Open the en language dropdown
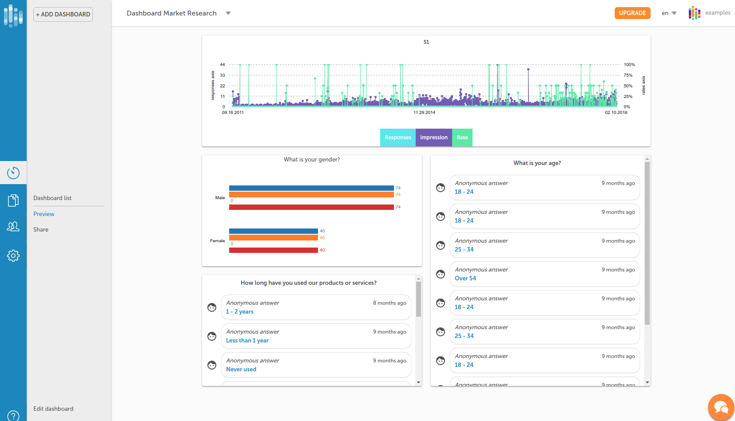The image size is (735, 421). pos(669,13)
